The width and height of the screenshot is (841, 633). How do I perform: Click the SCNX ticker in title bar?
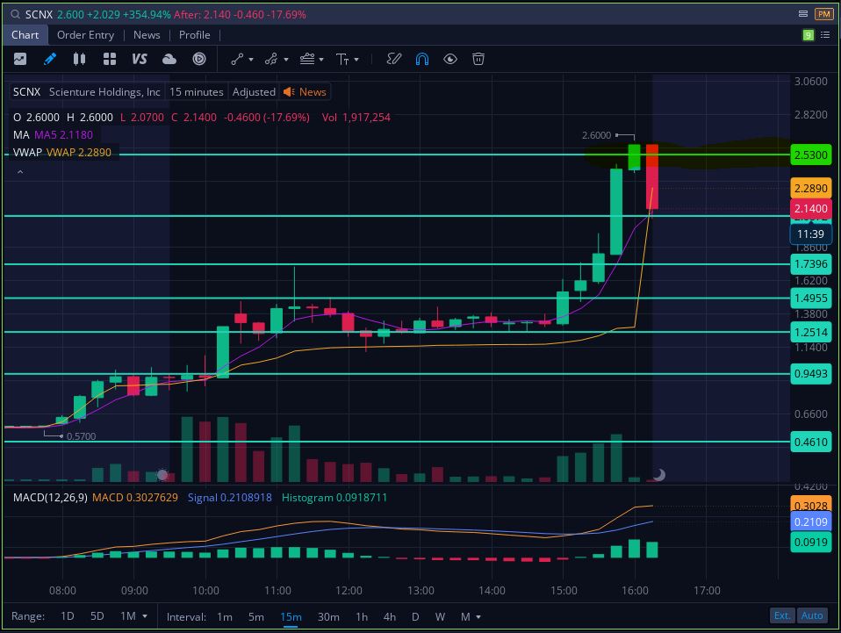pyautogui.click(x=40, y=14)
